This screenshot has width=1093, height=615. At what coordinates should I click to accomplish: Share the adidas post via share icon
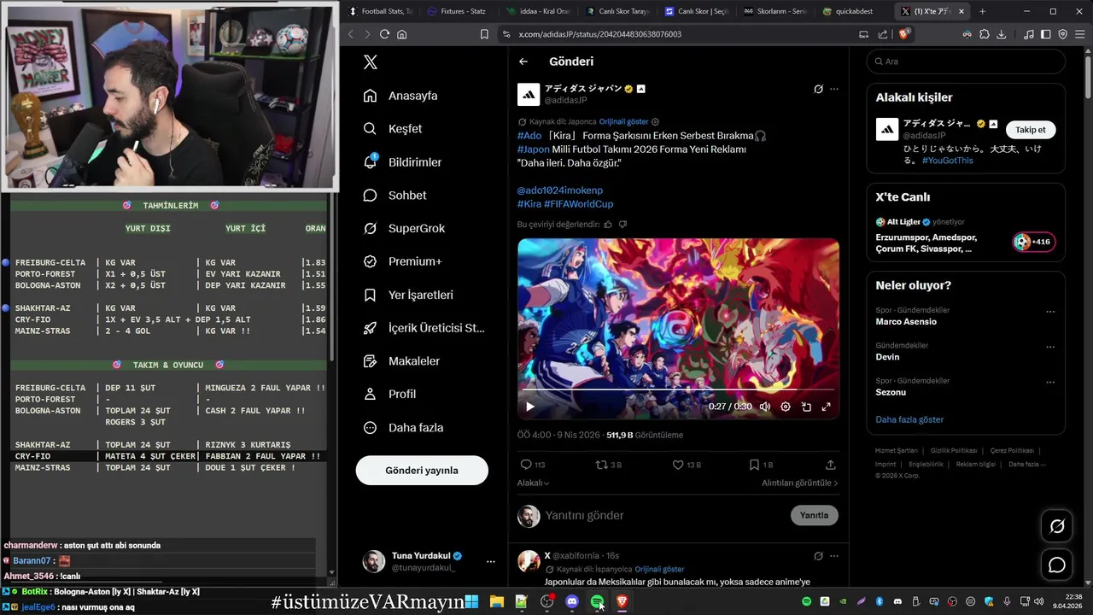coord(830,465)
